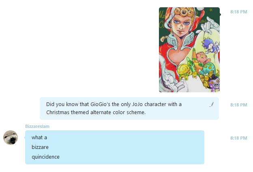Viewport: 253px width, 172px height.
Task: Click the Bizzareslam sender name
Action: pos(37,126)
